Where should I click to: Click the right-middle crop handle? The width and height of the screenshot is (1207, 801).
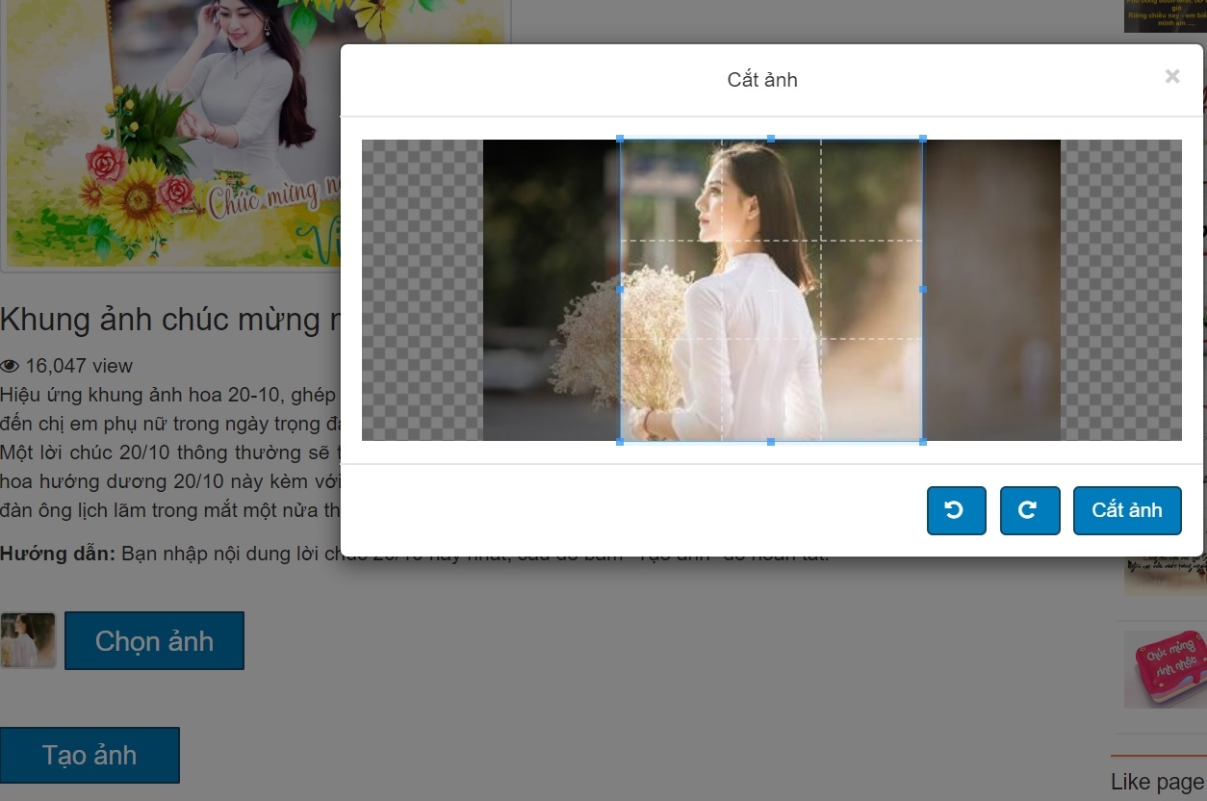point(923,289)
